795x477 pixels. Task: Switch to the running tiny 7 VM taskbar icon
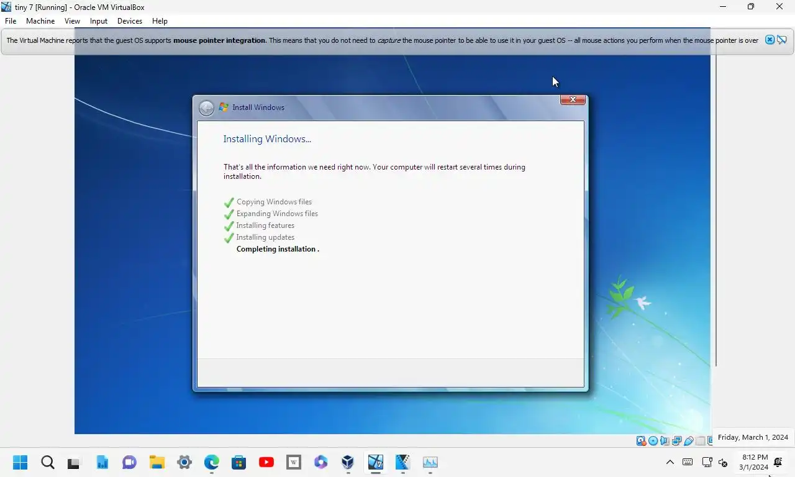click(x=375, y=462)
